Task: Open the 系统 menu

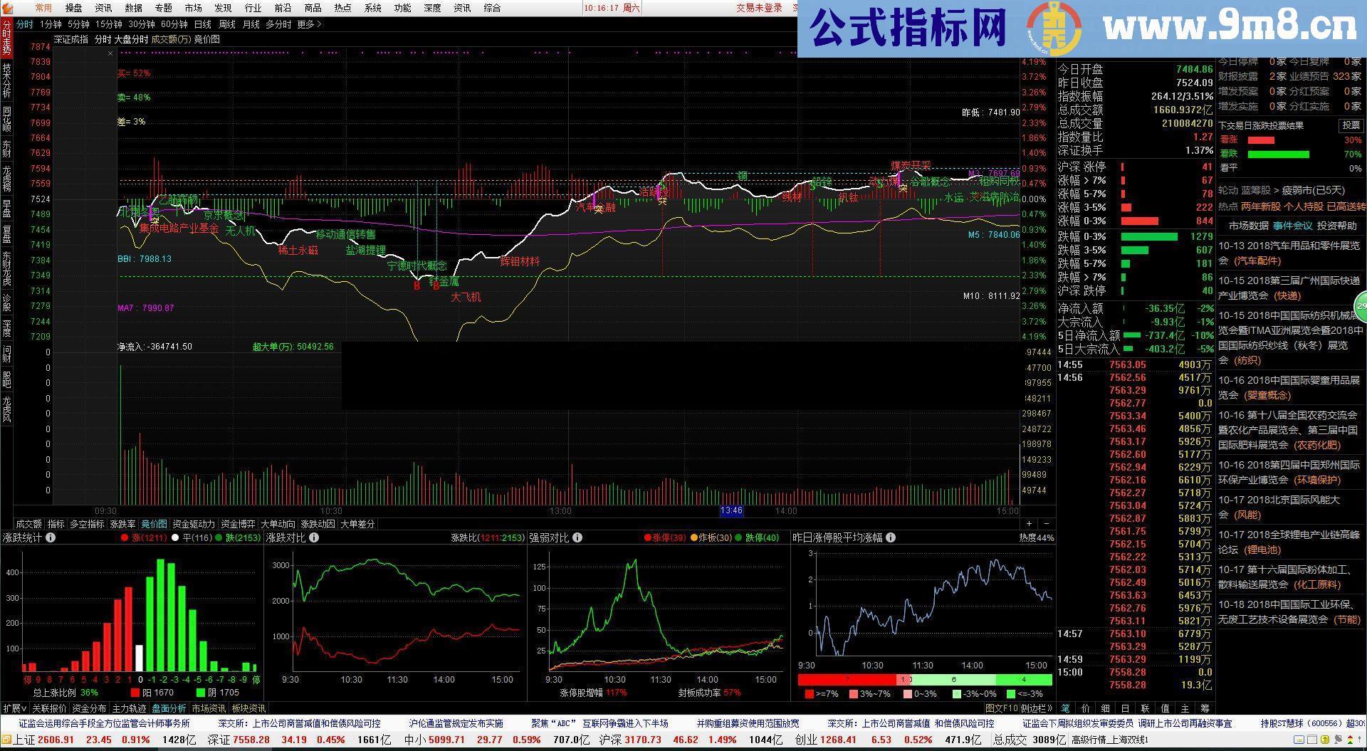Action: [372, 8]
